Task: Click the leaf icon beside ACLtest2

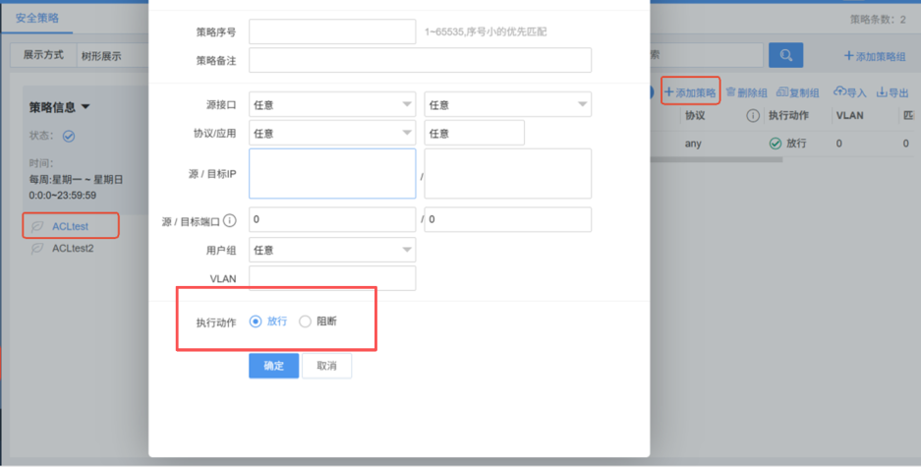Action: (37, 248)
